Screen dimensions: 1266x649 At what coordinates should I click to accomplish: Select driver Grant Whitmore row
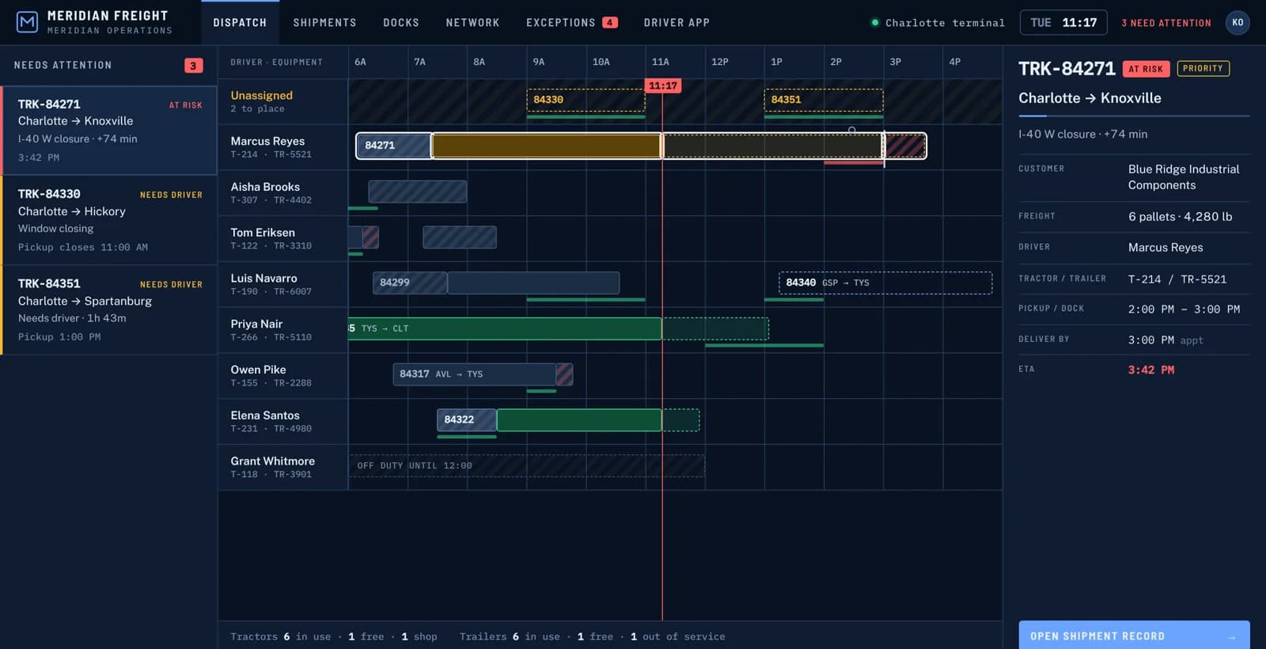[283, 467]
